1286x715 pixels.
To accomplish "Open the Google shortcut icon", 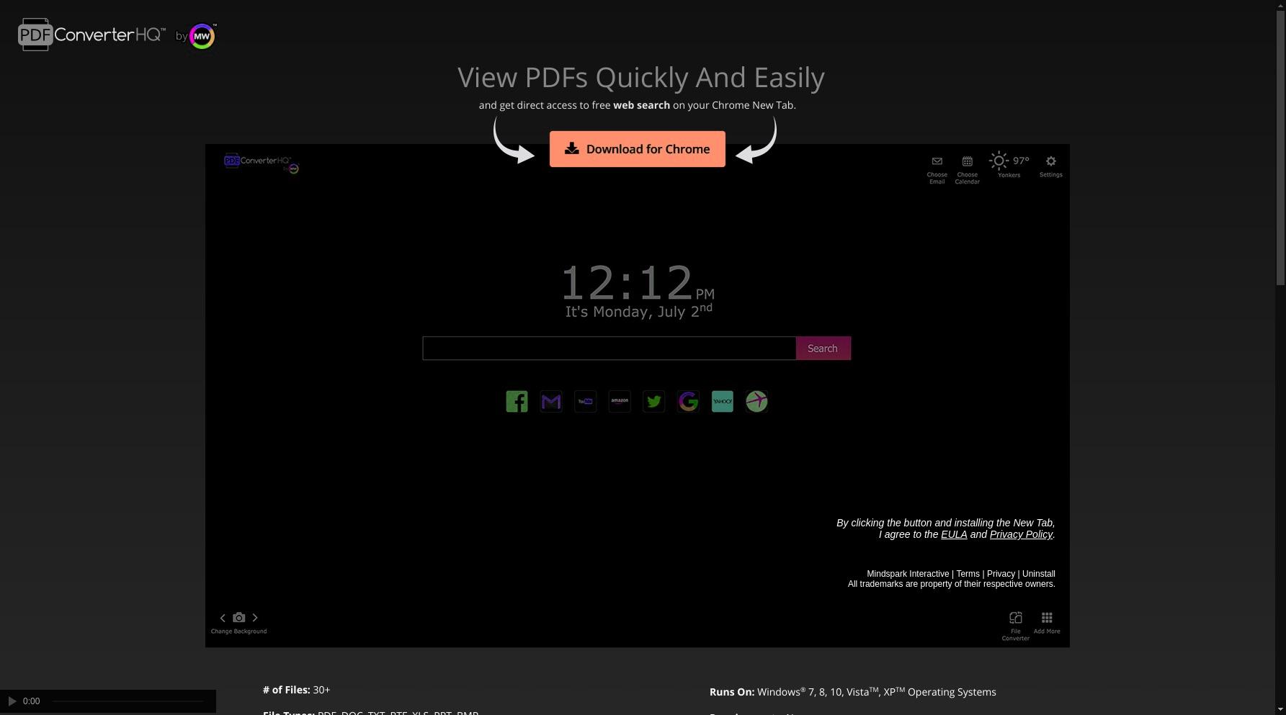I will [x=688, y=401].
